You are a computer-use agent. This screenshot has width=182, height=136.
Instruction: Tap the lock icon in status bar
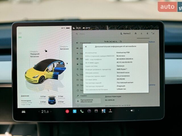pyautogui.click(x=74, y=28)
